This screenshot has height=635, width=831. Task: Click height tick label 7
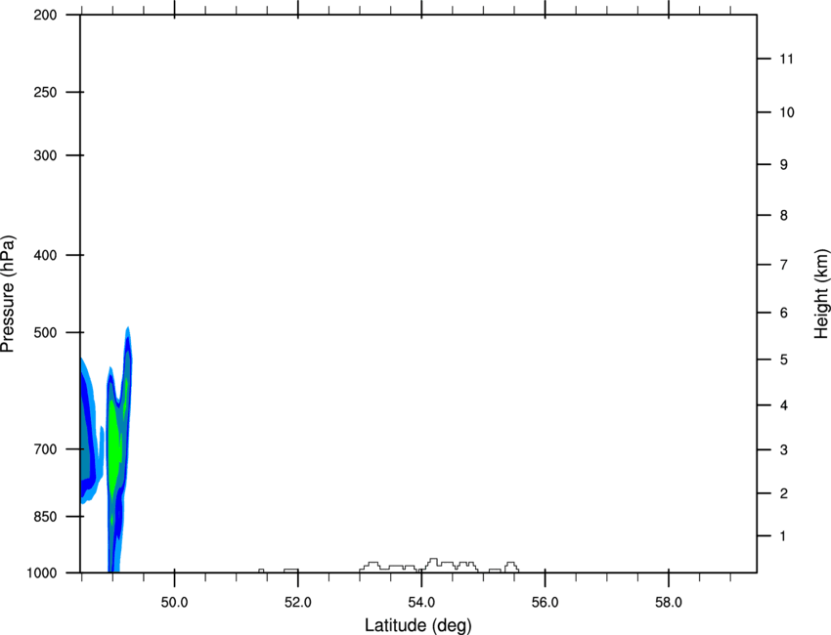tap(784, 265)
